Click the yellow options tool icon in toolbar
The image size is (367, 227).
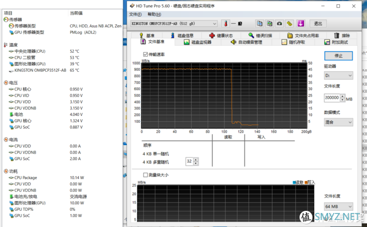(x=289, y=24)
